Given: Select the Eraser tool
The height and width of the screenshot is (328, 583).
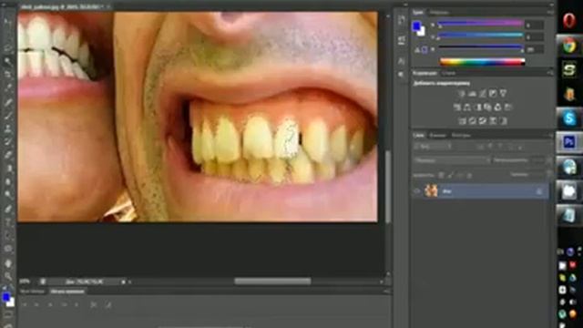Looking at the screenshot, I should pos(8,155).
